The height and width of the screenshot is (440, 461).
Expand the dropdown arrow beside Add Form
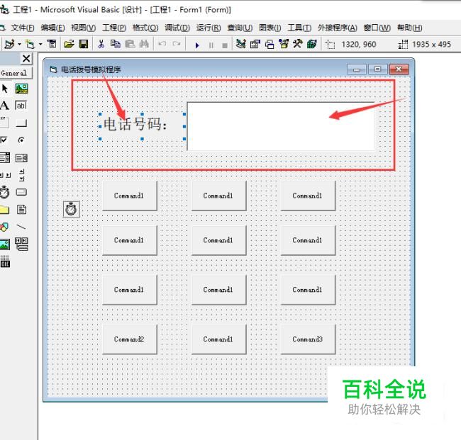click(40, 45)
